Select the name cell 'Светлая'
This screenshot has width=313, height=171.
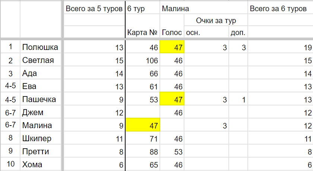[41, 60]
